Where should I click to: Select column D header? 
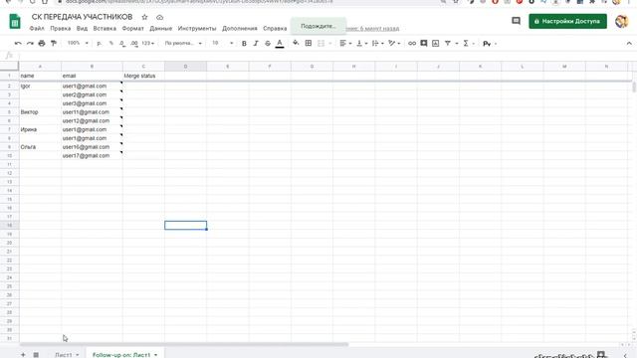[x=186, y=67]
